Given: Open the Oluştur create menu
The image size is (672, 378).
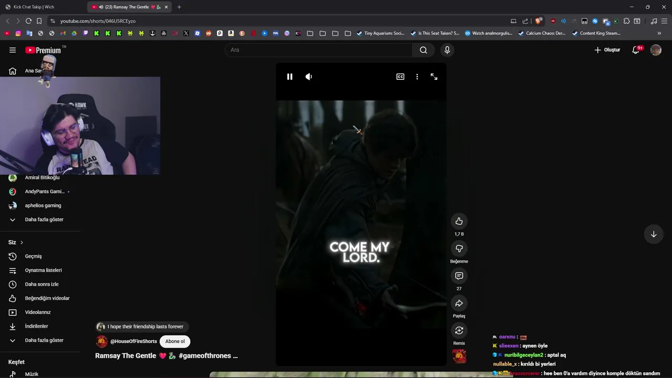Looking at the screenshot, I should pos(607,50).
